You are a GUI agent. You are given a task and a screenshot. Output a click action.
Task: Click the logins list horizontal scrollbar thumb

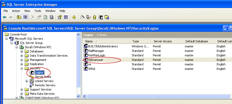tap(158, 96)
